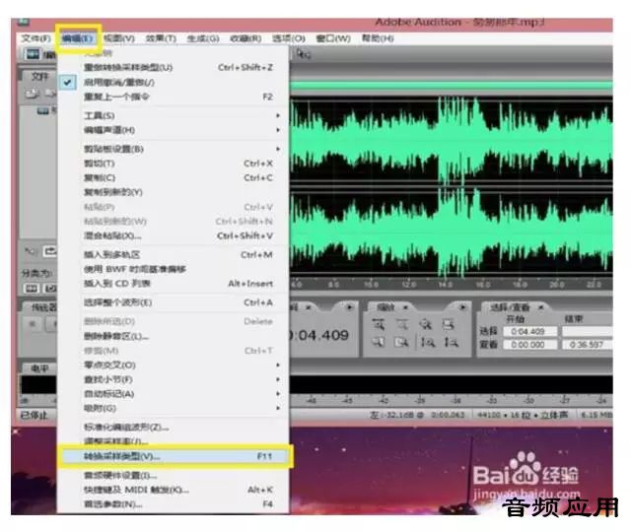This screenshot has height=532, width=631.
Task: Expand the 自动标记(A) submenu arrow
Action: [278, 394]
